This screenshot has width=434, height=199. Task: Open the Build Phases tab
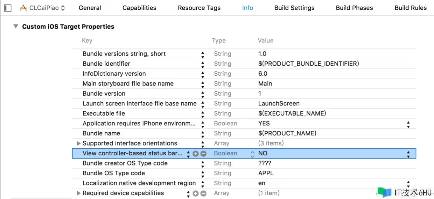pyautogui.click(x=354, y=8)
